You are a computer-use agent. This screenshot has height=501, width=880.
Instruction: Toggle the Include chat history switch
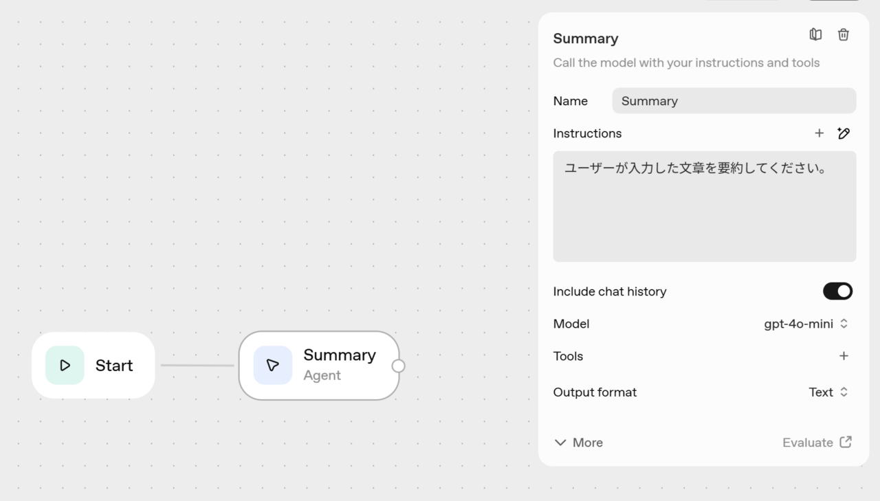pyautogui.click(x=837, y=291)
